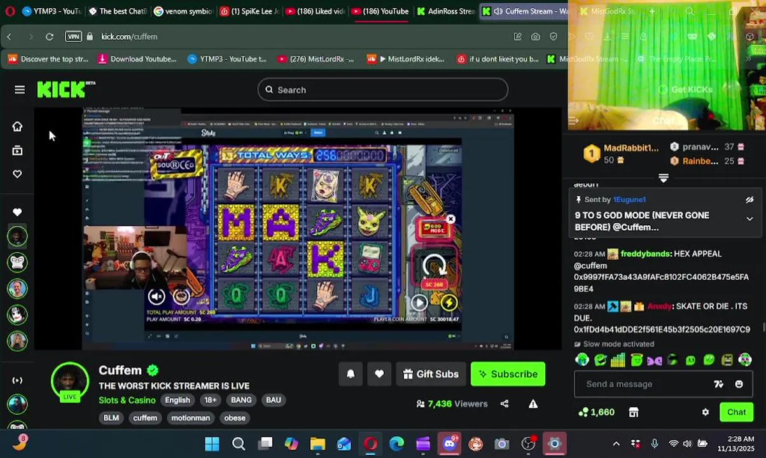Follow Cuffem with the heart button
The width and height of the screenshot is (766, 458).
pos(379,374)
